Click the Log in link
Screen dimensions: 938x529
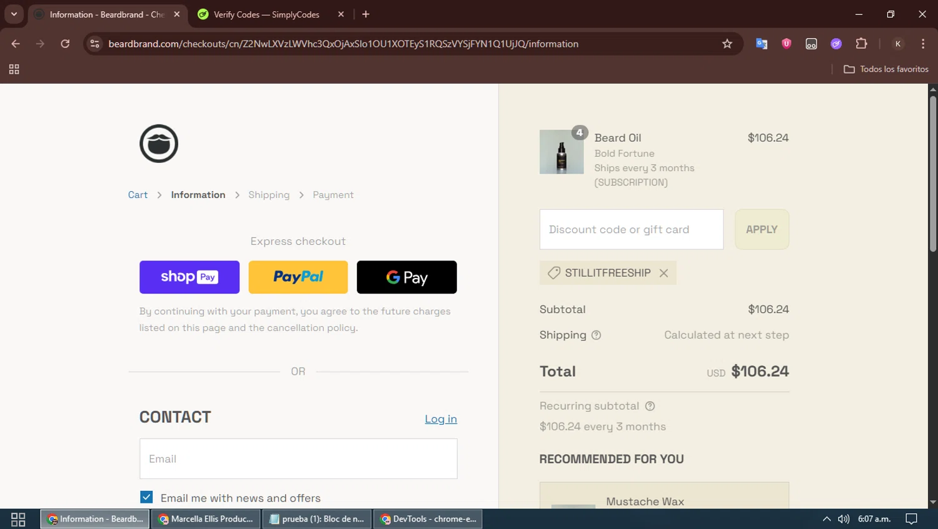(x=441, y=419)
